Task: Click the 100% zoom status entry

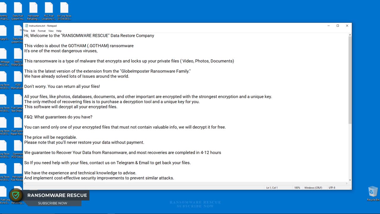Action: [297, 188]
